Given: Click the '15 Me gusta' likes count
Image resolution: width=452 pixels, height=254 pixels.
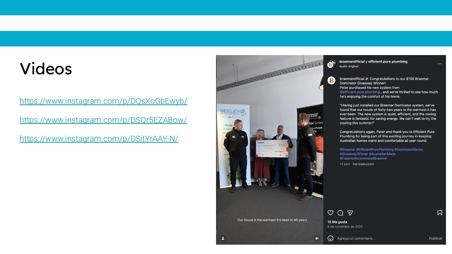Looking at the screenshot, I should click(x=337, y=222).
